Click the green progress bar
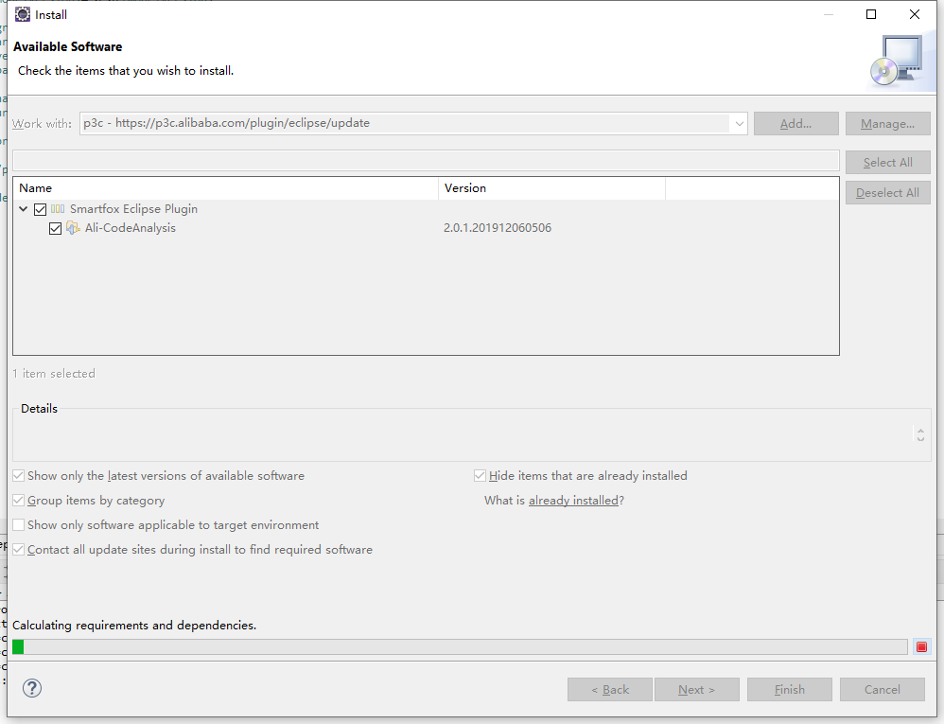Viewport: 944px width, 724px height. point(18,647)
